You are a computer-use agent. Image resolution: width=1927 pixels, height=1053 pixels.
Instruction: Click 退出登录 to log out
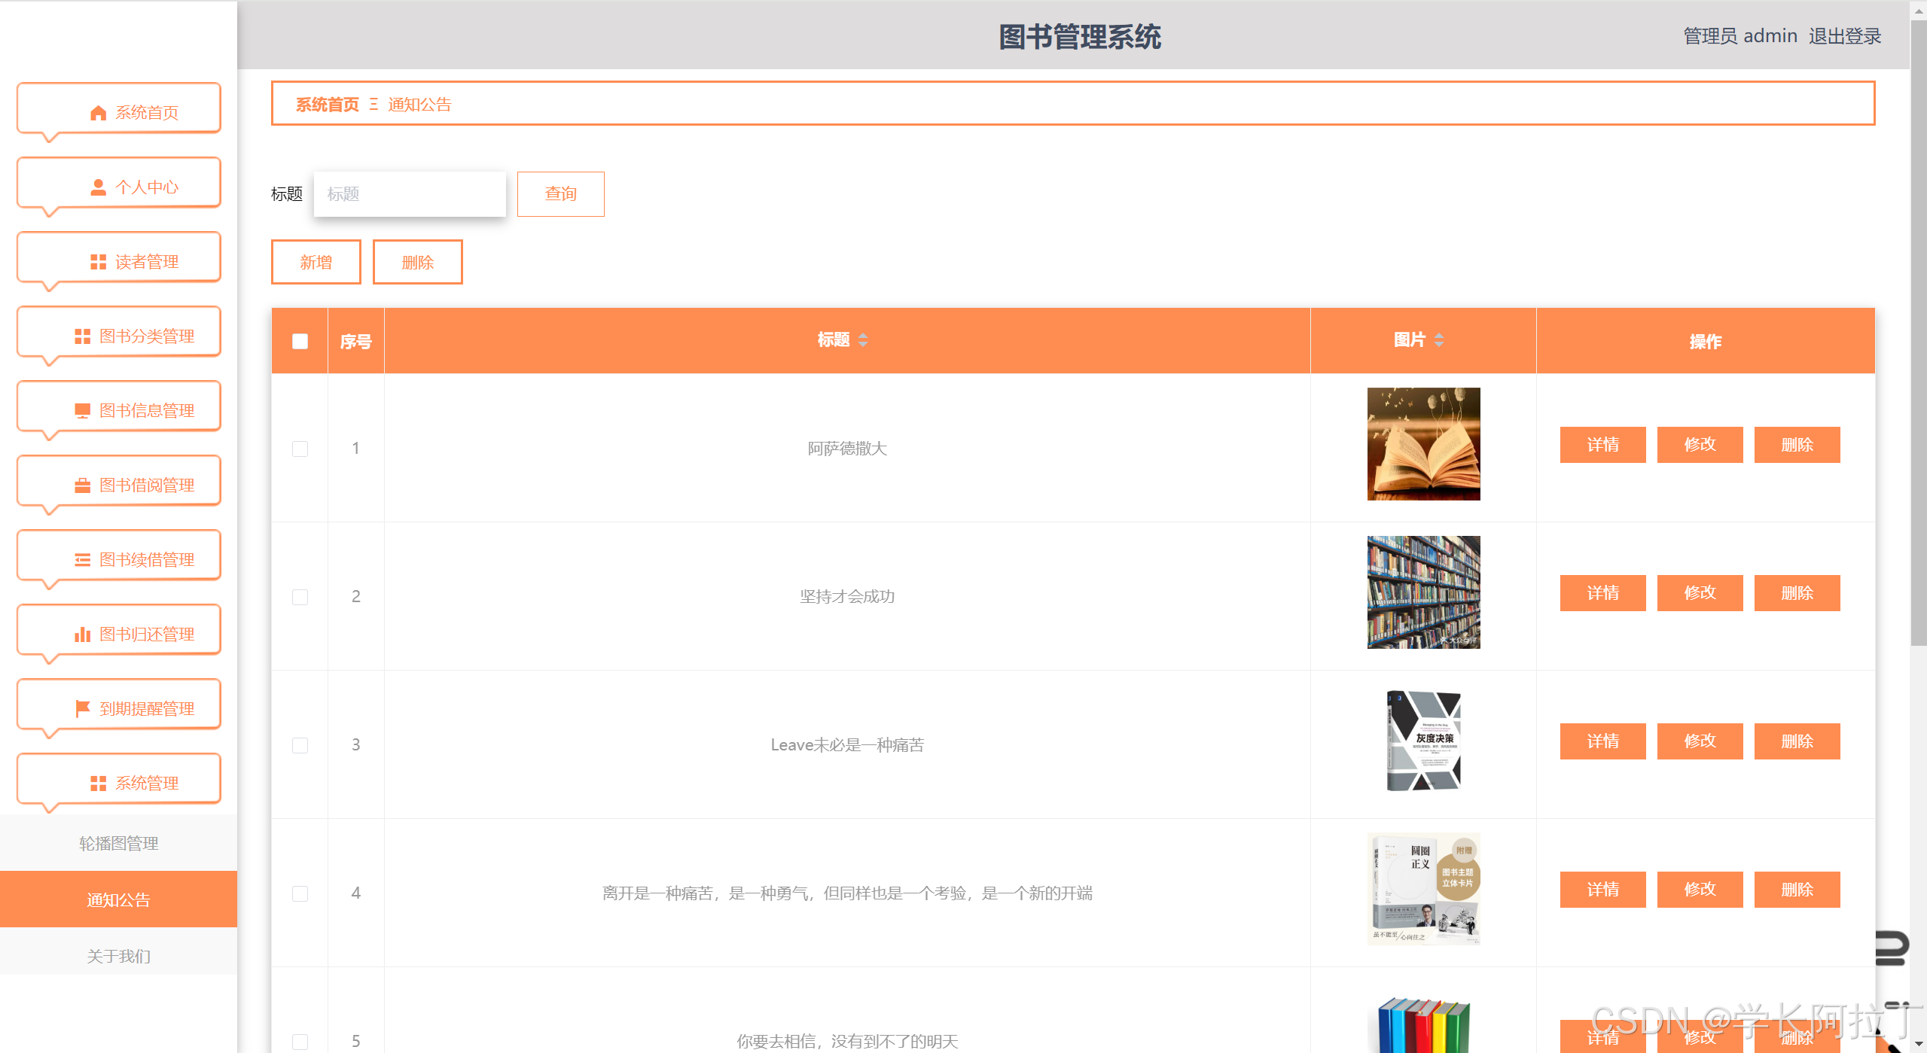1845,36
